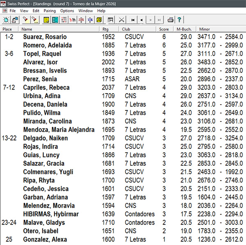Open the File menu
Viewport: 246px width, 245px height.
coord(13,11)
